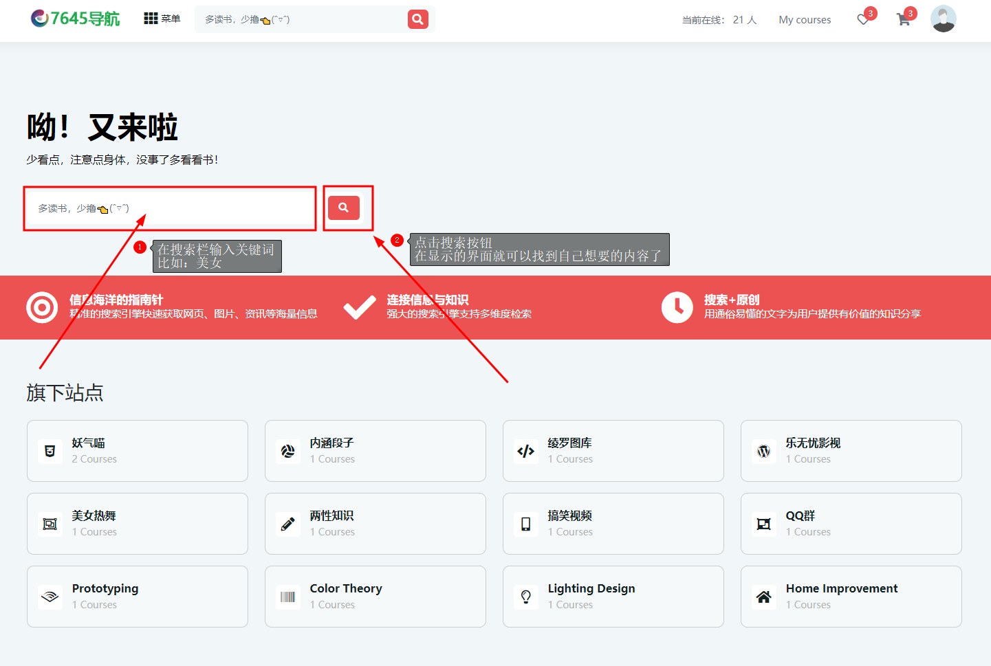Click the Lighting Design lightbulb icon
Screen dimensions: 991x666
point(526,597)
